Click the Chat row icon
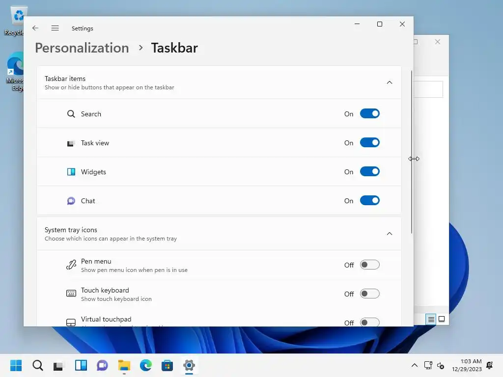This screenshot has width=503, height=377. tap(71, 201)
